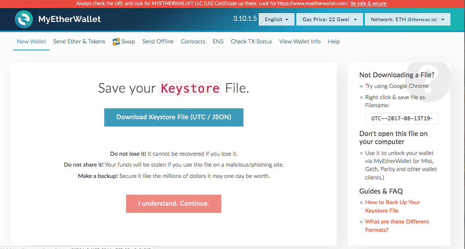Click the UTC filename input field
Image resolution: width=465 pixels, height=249 pixels.
tap(402, 118)
